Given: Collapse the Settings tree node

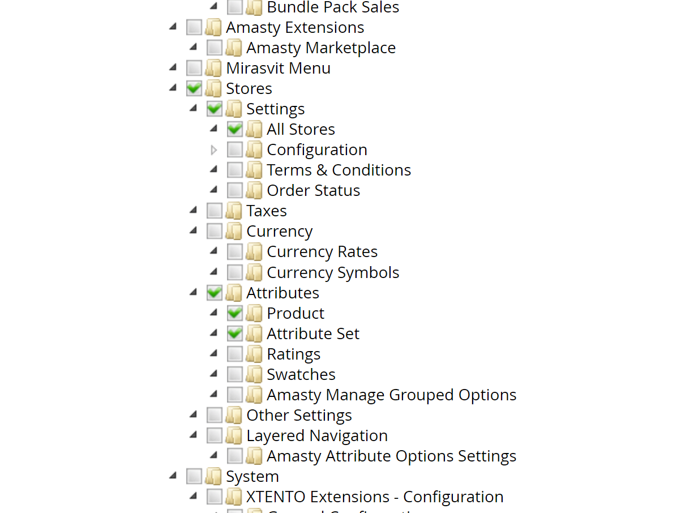Looking at the screenshot, I should click(x=194, y=108).
